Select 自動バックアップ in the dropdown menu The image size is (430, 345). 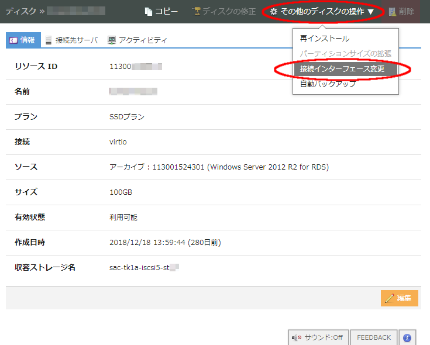click(328, 84)
